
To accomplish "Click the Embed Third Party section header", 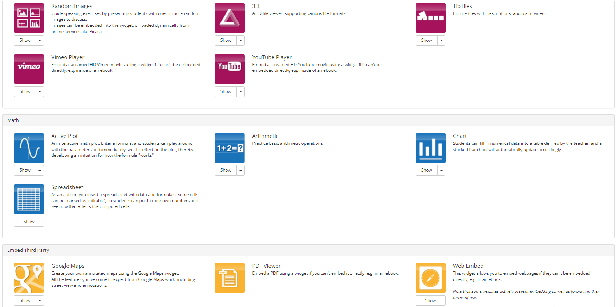I will (28, 250).
